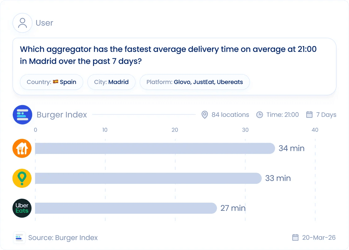Select the Uber Eats logo
The height and width of the screenshot is (250, 349).
(22, 208)
